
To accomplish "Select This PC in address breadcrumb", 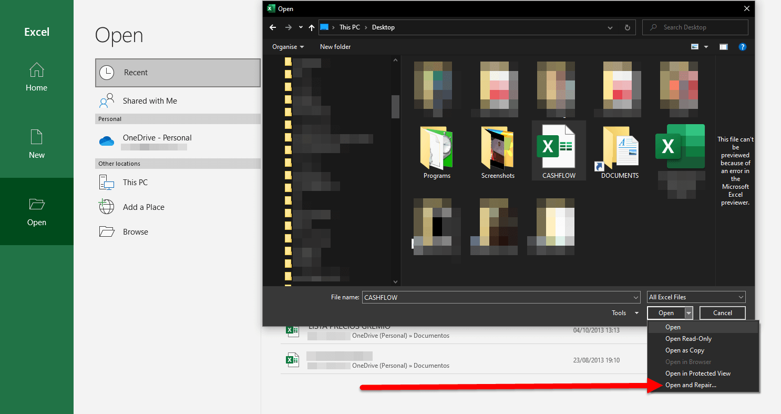I will pos(350,27).
